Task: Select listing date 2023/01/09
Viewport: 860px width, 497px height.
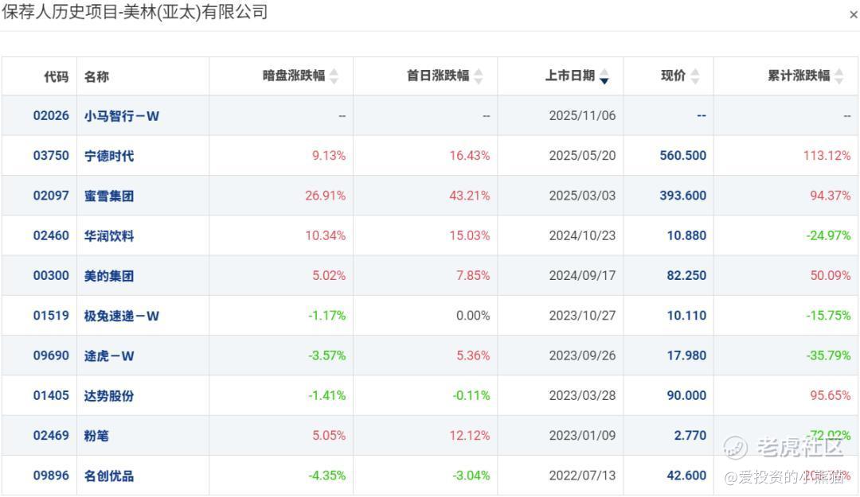Action: pyautogui.click(x=582, y=436)
